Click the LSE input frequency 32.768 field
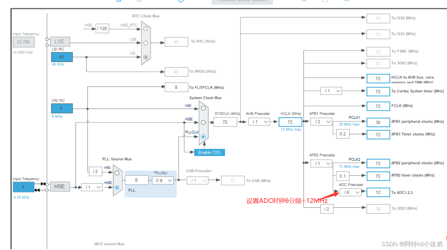447x250 pixels. (x=24, y=42)
